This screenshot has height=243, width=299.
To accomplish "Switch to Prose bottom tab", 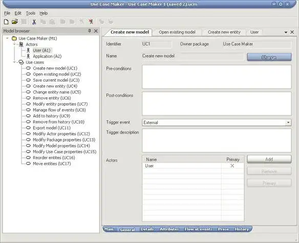I will click(223, 229).
